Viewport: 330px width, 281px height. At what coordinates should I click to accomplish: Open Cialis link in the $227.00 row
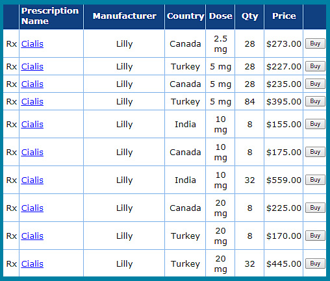coord(32,67)
